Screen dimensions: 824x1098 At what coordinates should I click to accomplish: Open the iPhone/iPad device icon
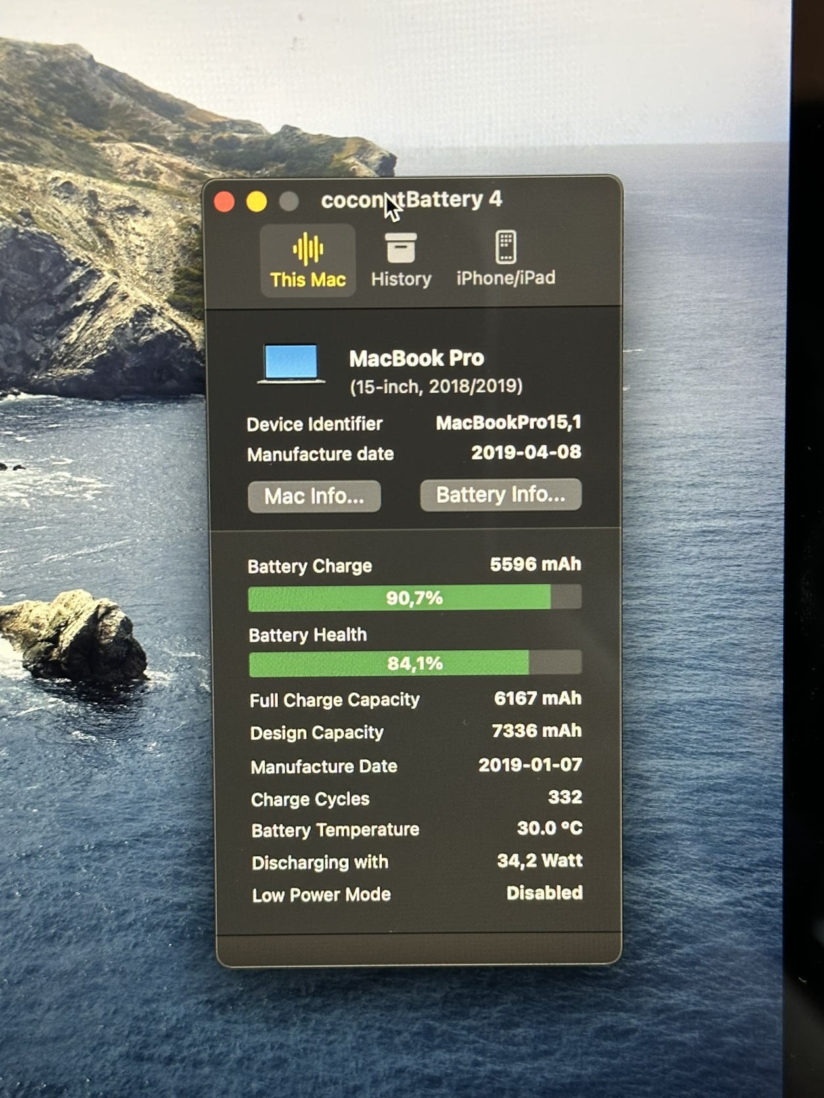click(505, 247)
